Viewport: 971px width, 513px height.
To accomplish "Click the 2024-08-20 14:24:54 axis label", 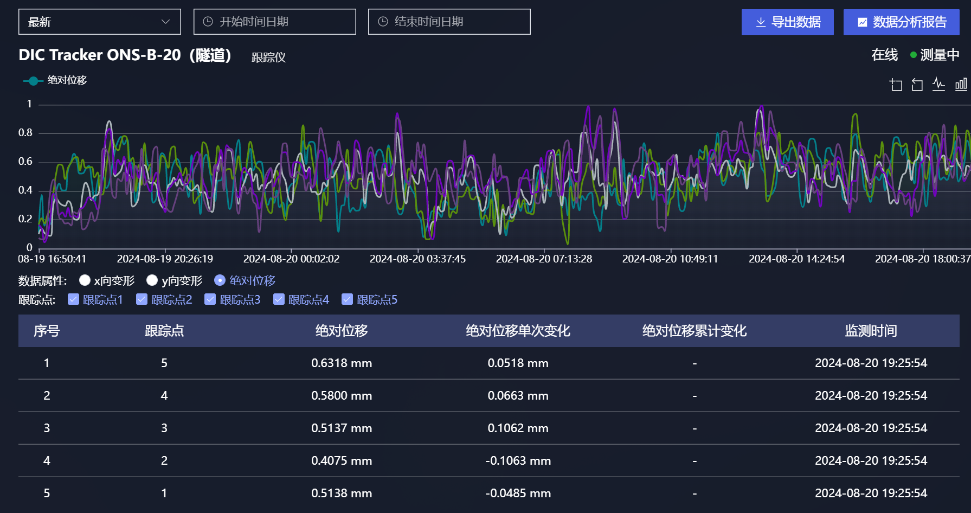I will [796, 259].
